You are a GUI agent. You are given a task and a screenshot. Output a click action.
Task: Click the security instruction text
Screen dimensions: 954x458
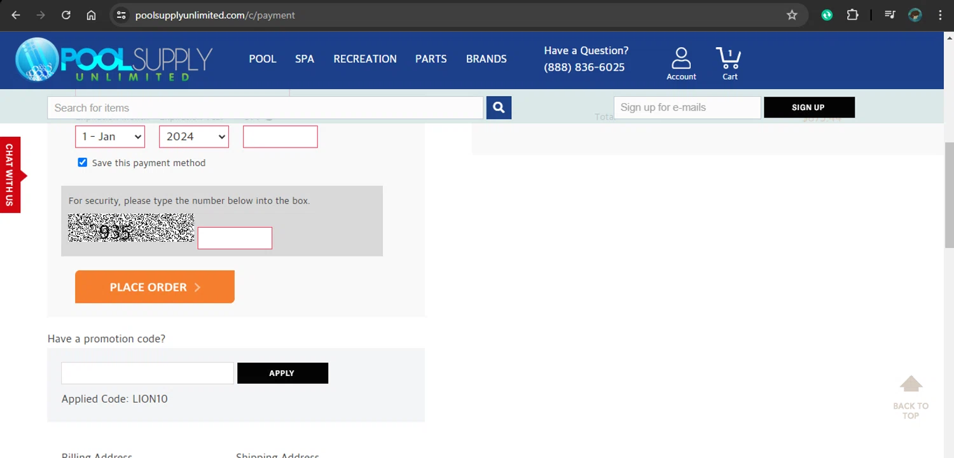pyautogui.click(x=189, y=200)
